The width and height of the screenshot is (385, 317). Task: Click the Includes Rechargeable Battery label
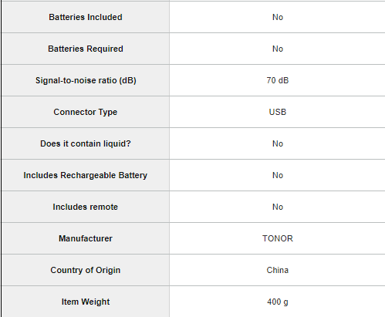pos(86,175)
